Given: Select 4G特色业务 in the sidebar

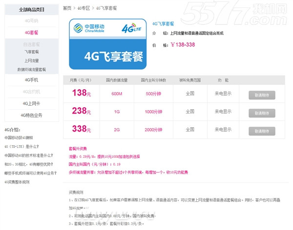Looking at the screenshot, I should point(32,115).
